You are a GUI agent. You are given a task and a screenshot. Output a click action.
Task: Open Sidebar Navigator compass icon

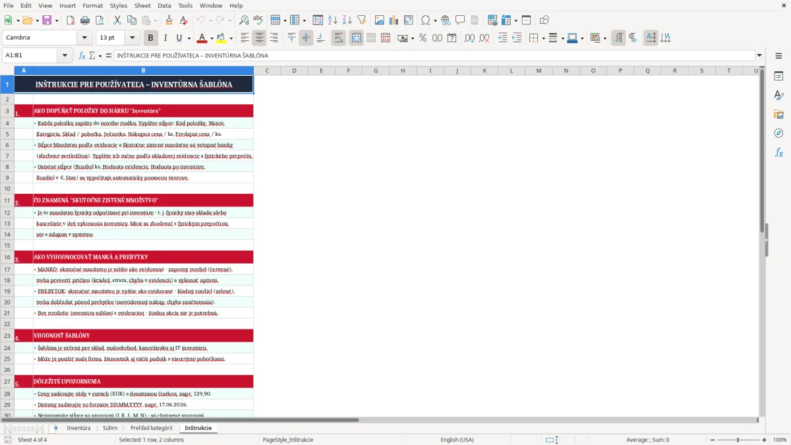[778, 133]
